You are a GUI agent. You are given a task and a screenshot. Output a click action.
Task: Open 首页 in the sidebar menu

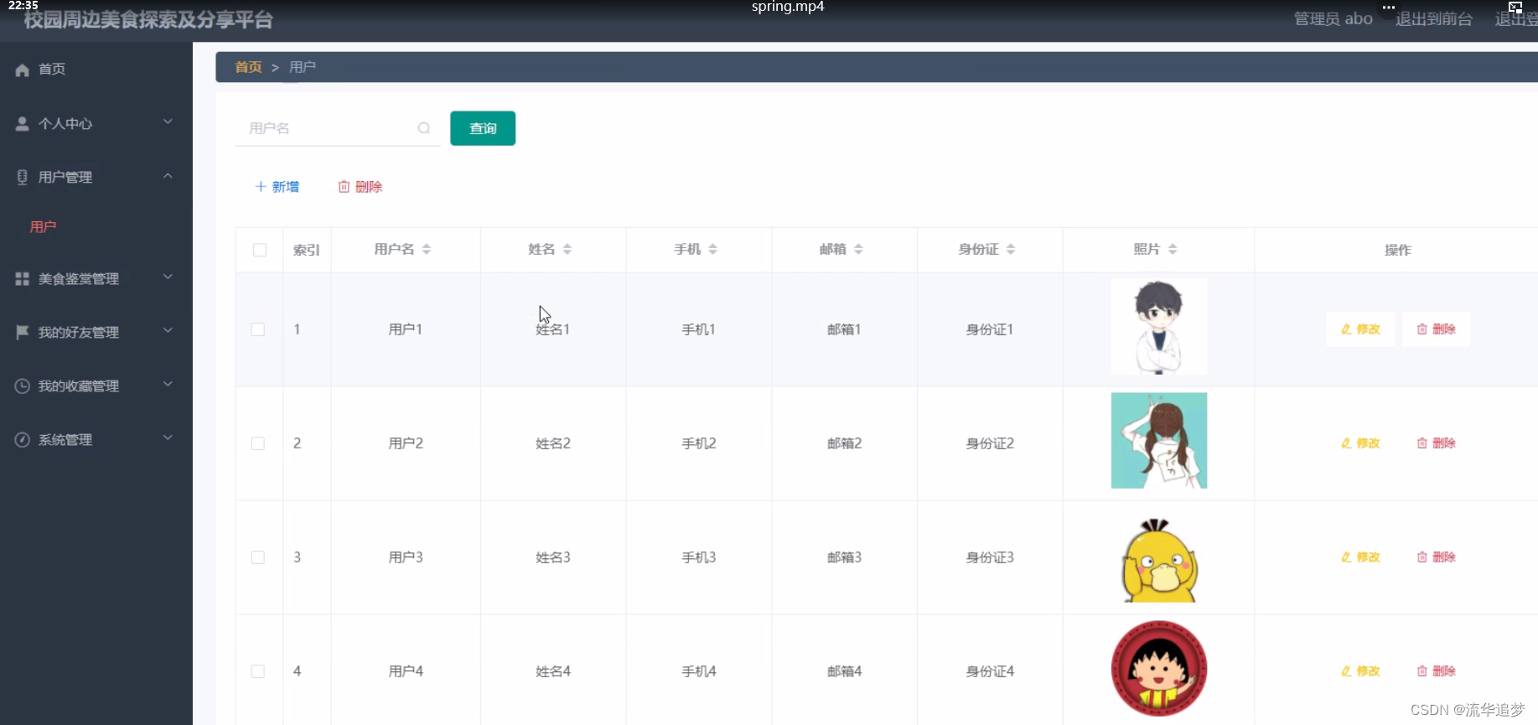tap(52, 70)
